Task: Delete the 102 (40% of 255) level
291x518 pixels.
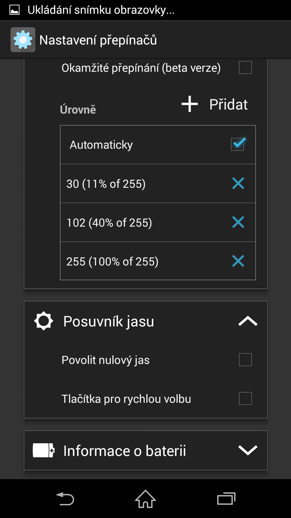Action: (x=238, y=222)
